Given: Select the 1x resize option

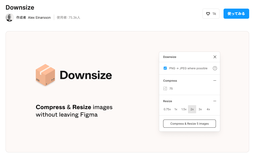Looking at the screenshot, I should click(x=176, y=109).
